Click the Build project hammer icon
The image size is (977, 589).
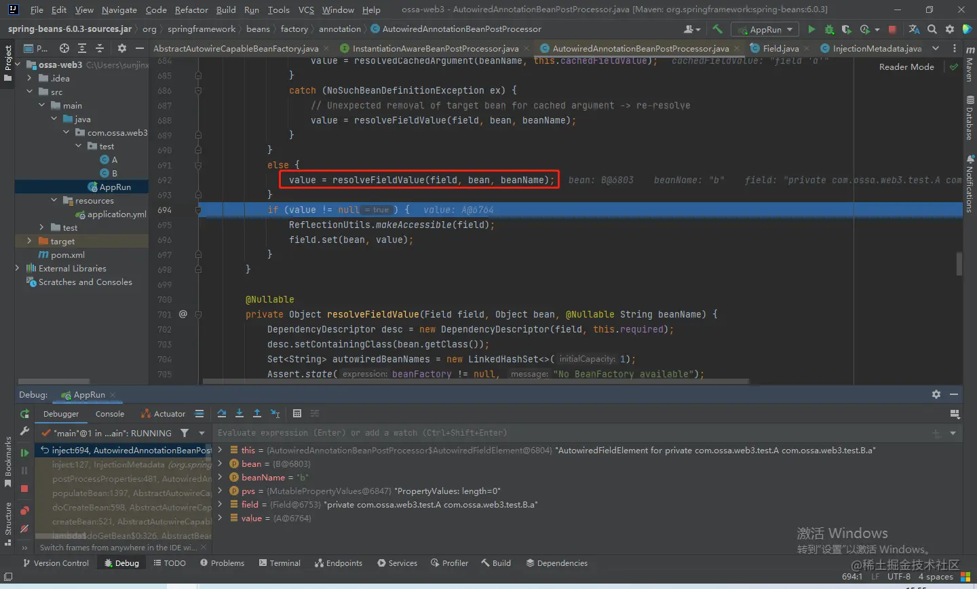click(717, 29)
